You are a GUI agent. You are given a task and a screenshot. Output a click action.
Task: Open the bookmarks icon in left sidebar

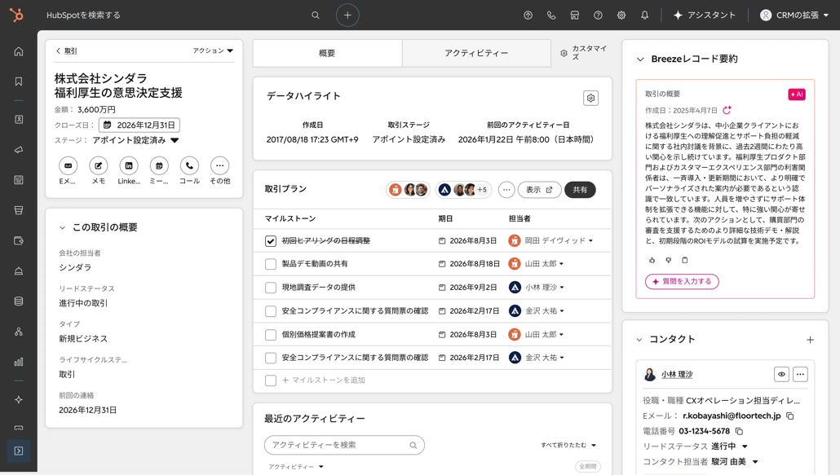(19, 81)
